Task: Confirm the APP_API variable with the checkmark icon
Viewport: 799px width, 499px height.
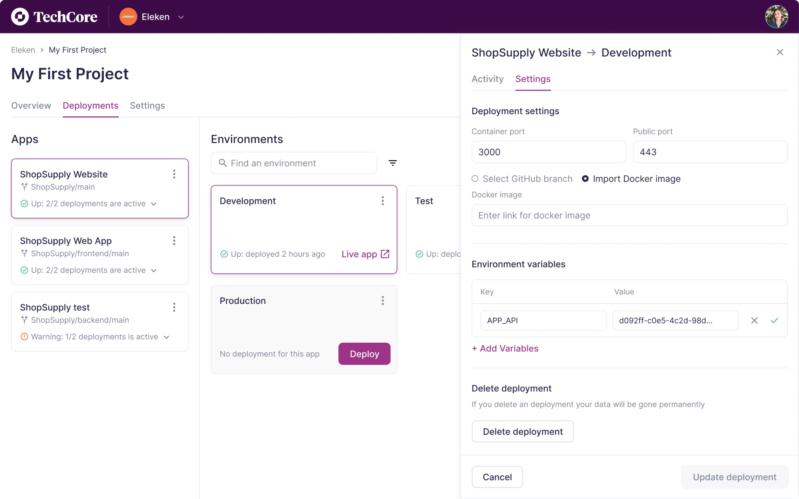Action: [x=774, y=320]
